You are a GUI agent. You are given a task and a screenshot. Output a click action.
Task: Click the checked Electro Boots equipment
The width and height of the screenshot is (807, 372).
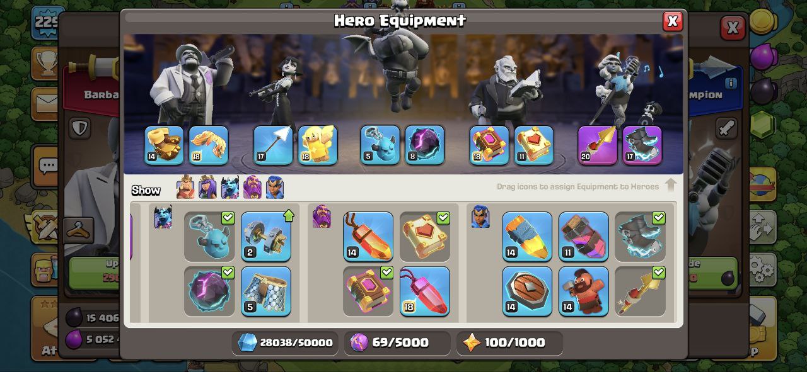pos(640,236)
